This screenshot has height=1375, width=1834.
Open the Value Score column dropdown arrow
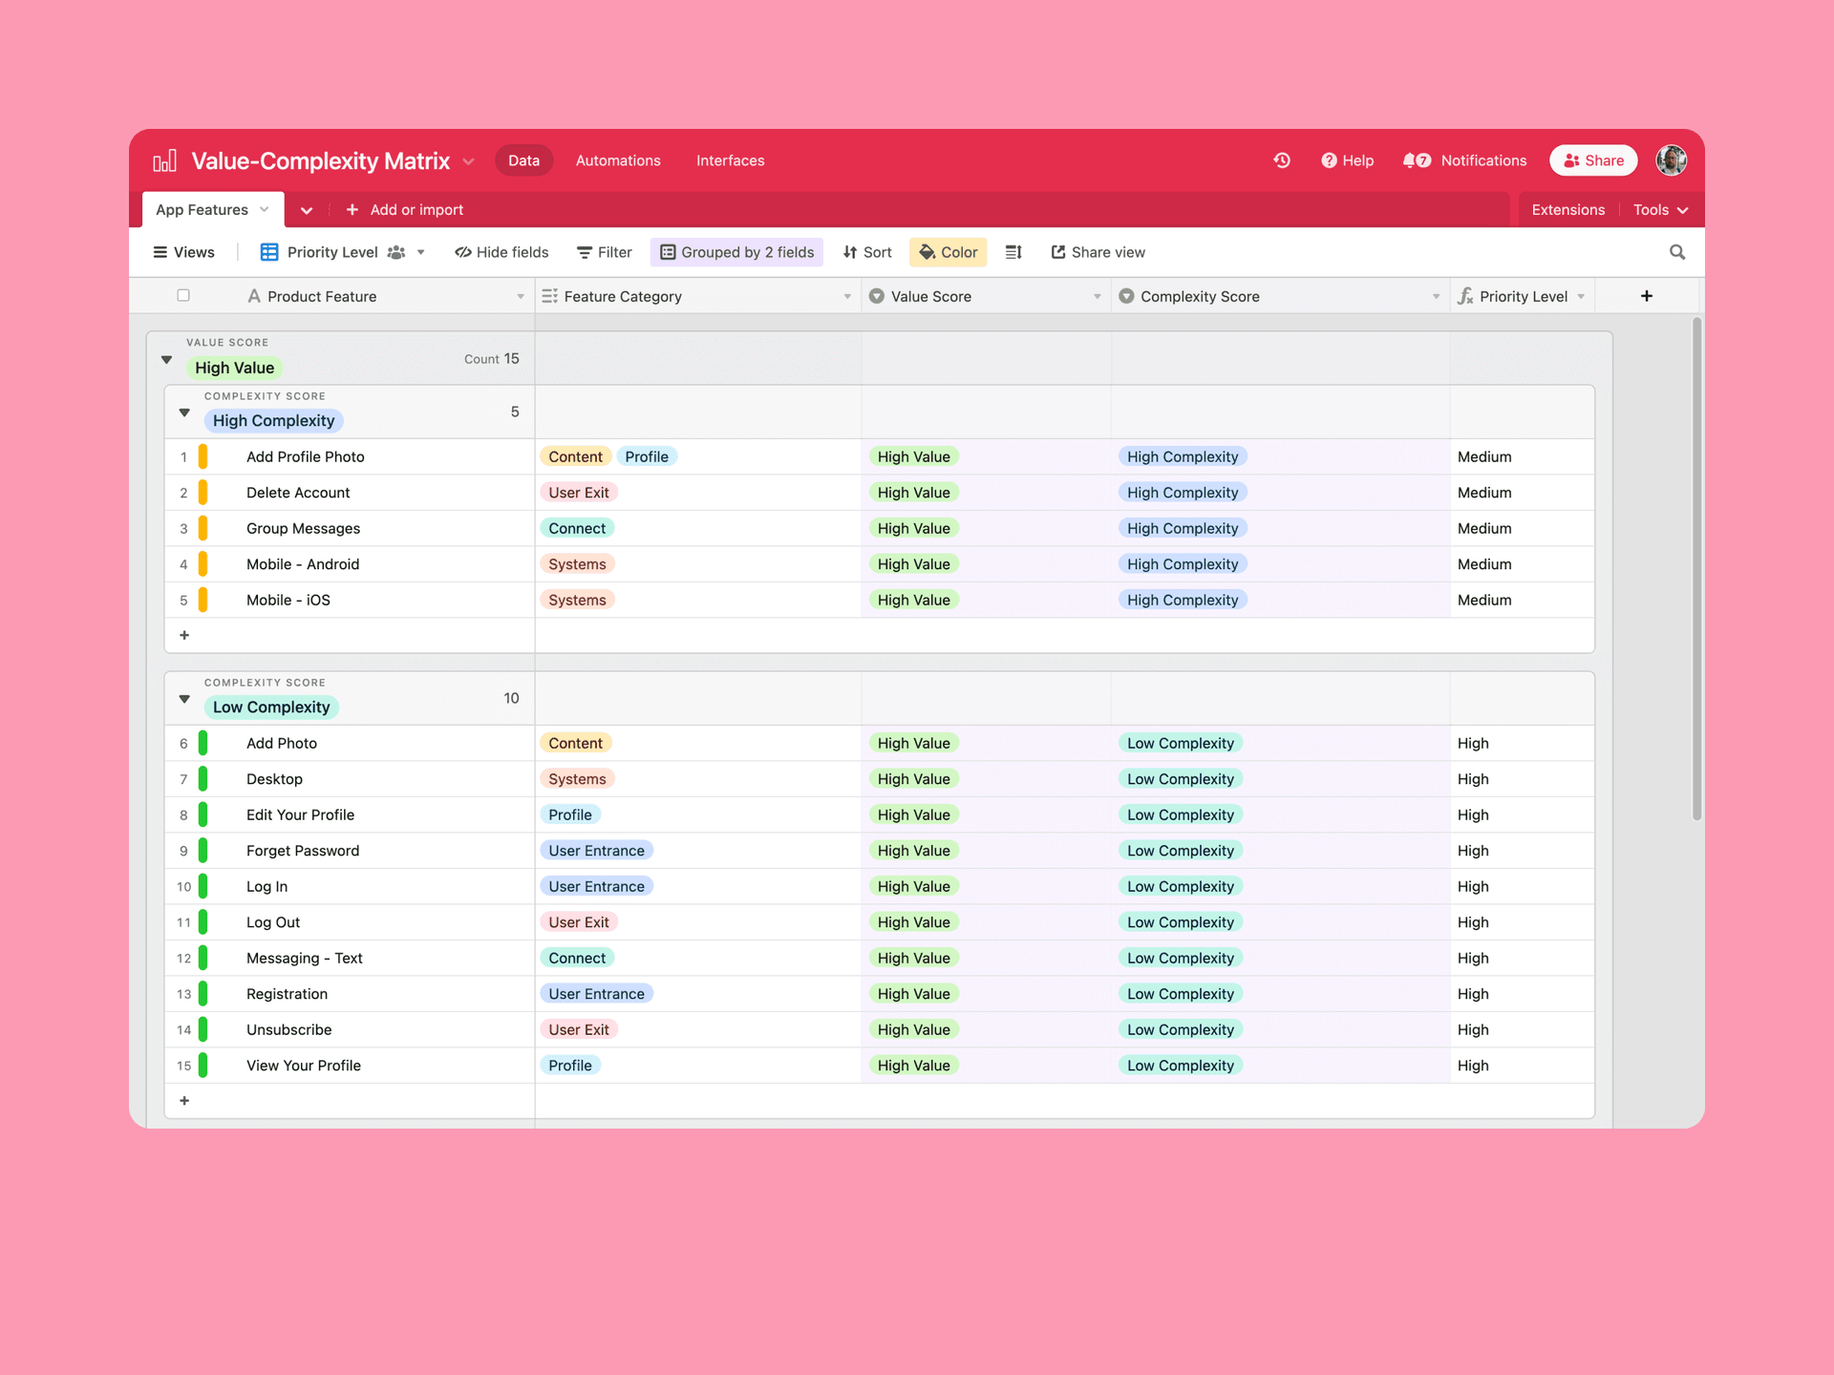click(1097, 296)
